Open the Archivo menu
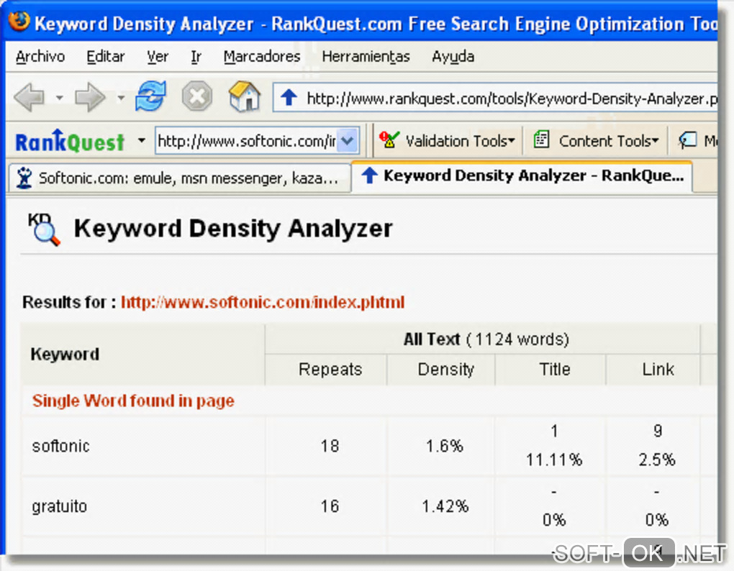Image resolution: width=734 pixels, height=571 pixels. click(x=40, y=57)
